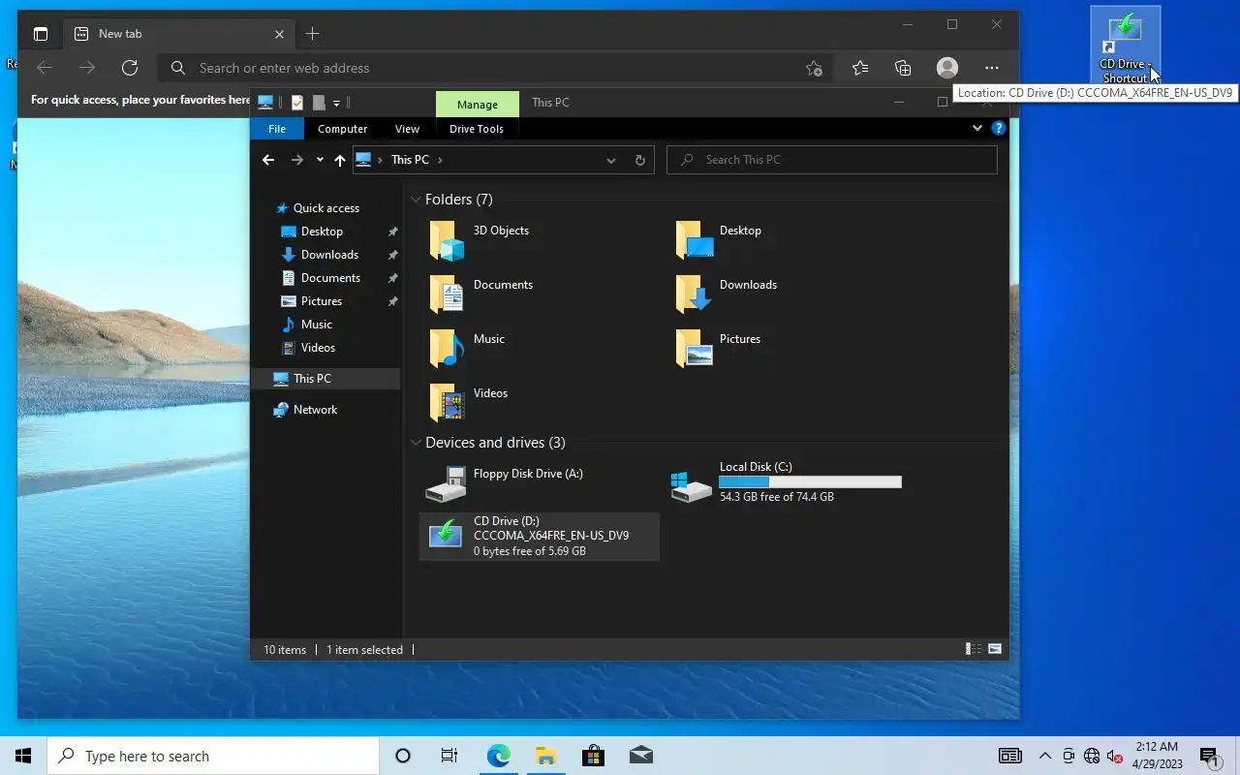Click This PC in the address bar
The height and width of the screenshot is (775, 1240).
pyautogui.click(x=410, y=160)
